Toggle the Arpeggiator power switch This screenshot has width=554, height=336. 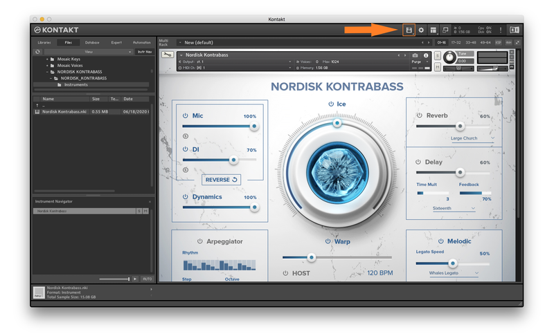pos(199,241)
